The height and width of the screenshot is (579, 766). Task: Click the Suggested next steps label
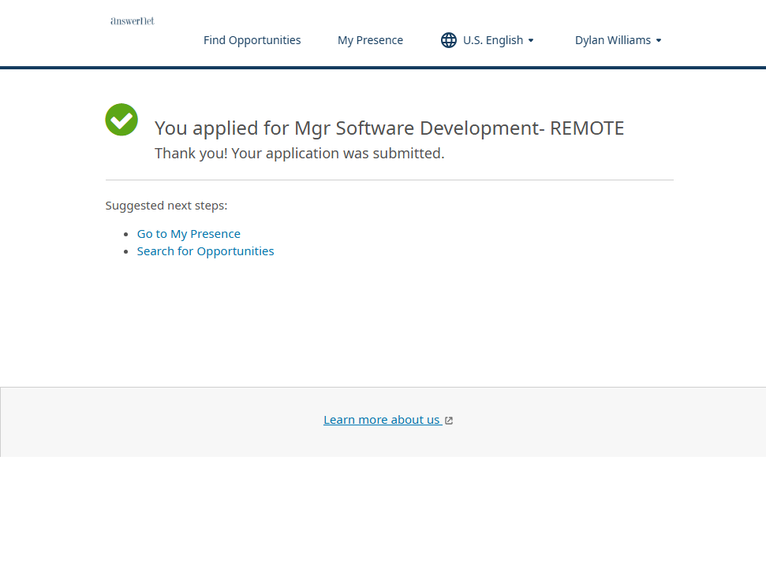point(166,206)
